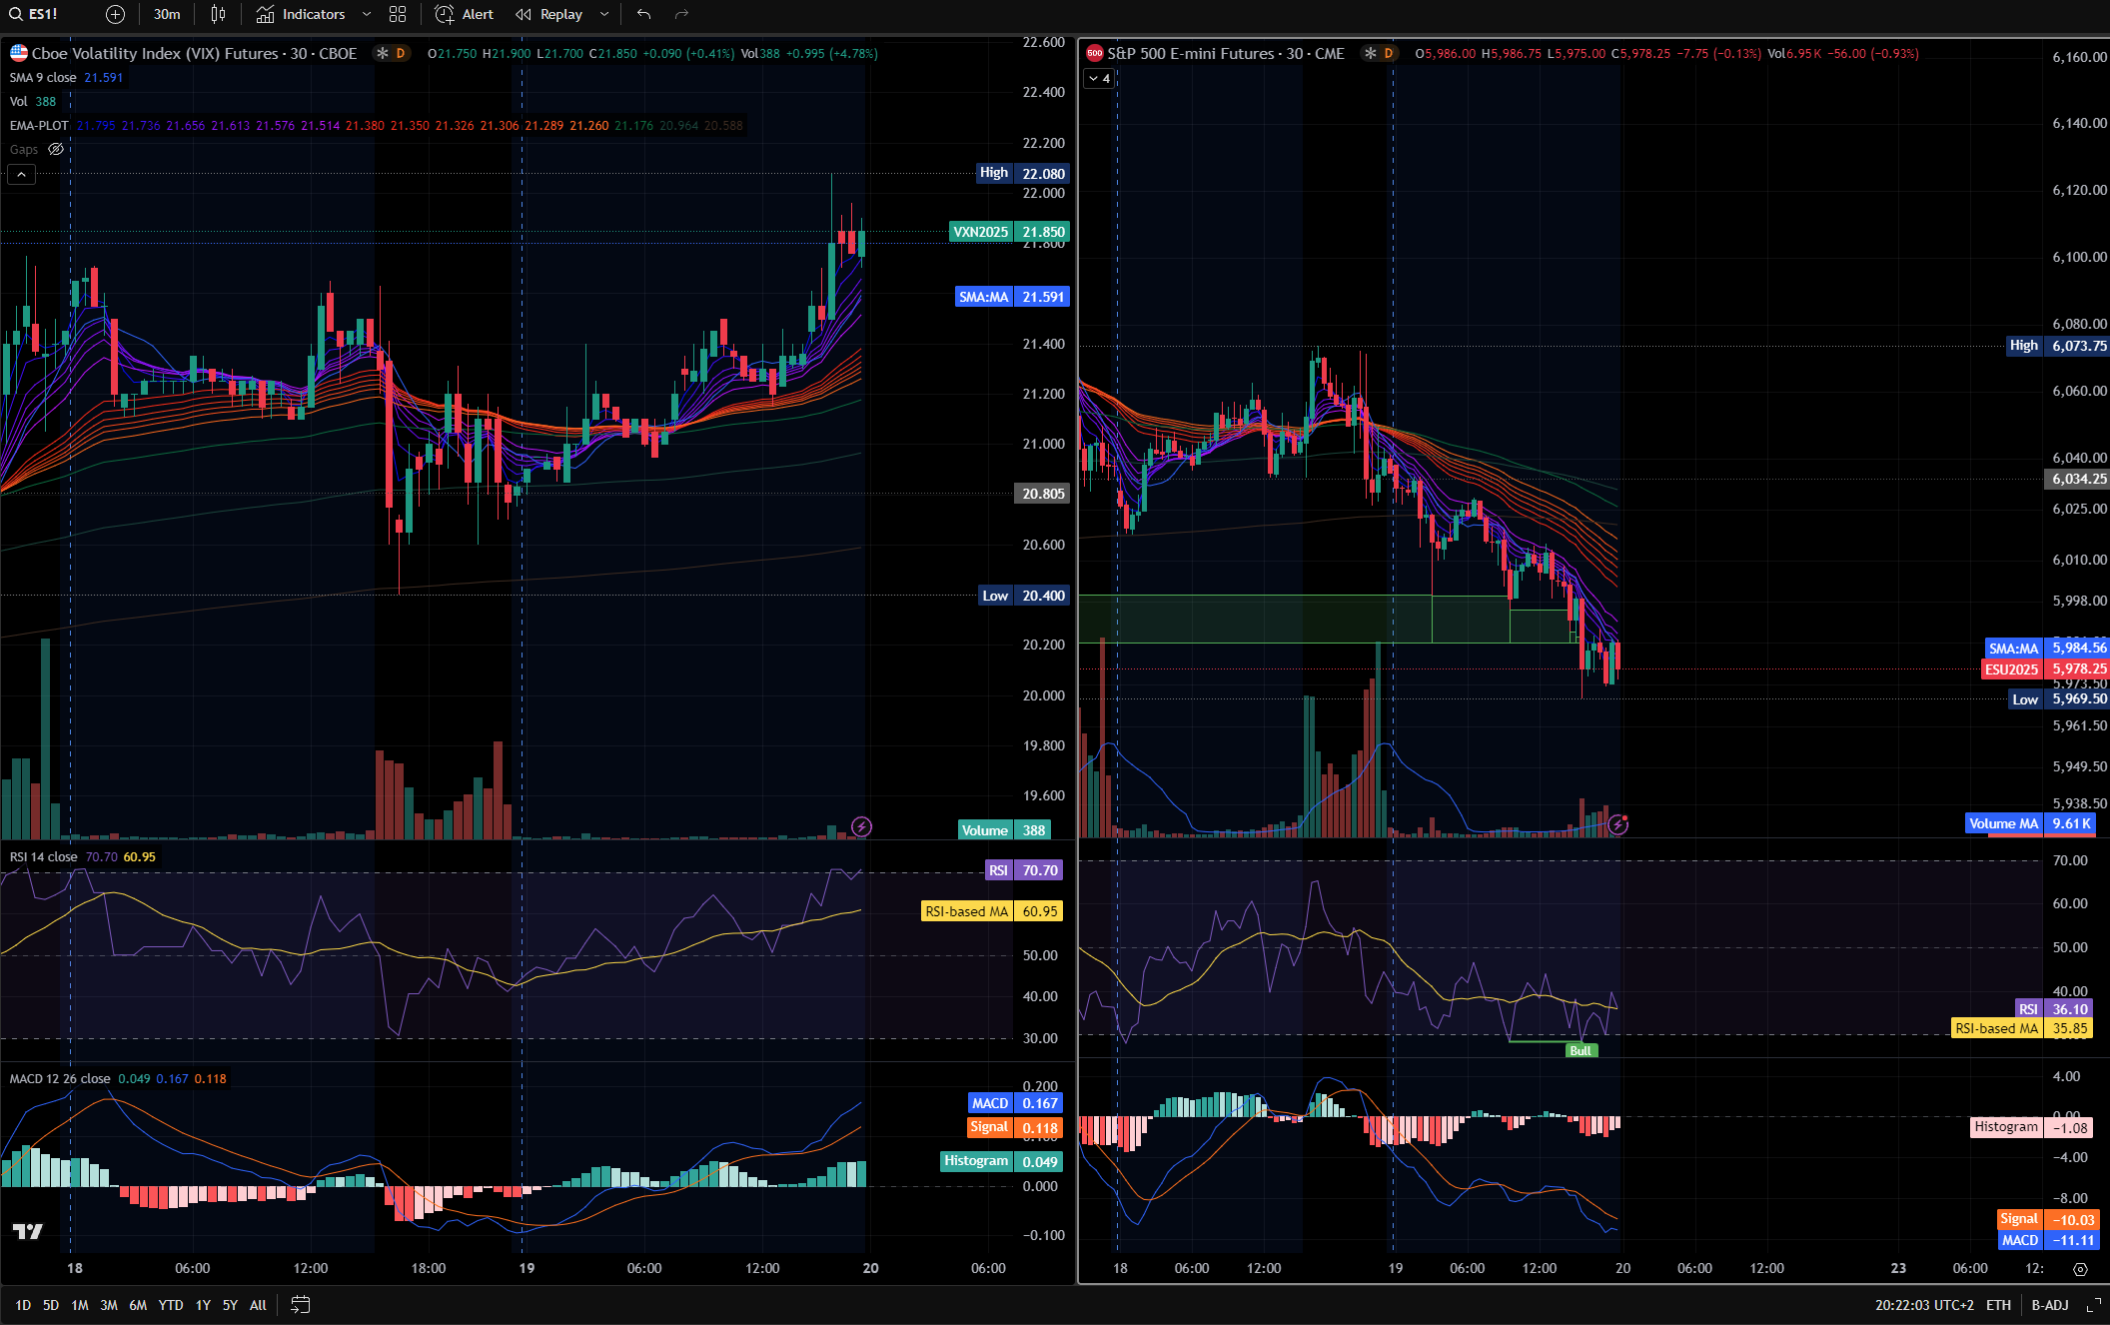Viewport: 2110px width, 1325px height.
Task: Open the ETH session selector
Action: click(1999, 1305)
